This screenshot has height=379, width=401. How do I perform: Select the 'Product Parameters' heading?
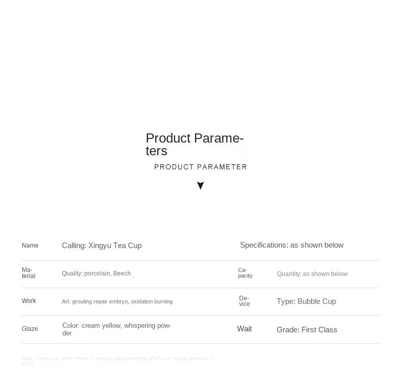click(194, 145)
